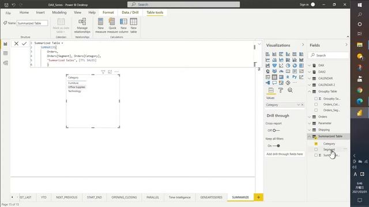Viewport: 369px width, 207px height.
Task: Select the Funnel visualization
Action: click(x=274, y=66)
